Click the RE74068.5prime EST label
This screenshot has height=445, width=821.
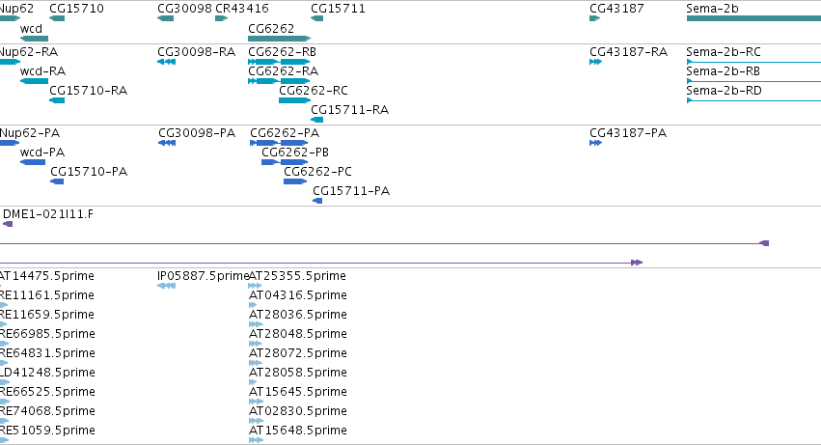point(47,412)
